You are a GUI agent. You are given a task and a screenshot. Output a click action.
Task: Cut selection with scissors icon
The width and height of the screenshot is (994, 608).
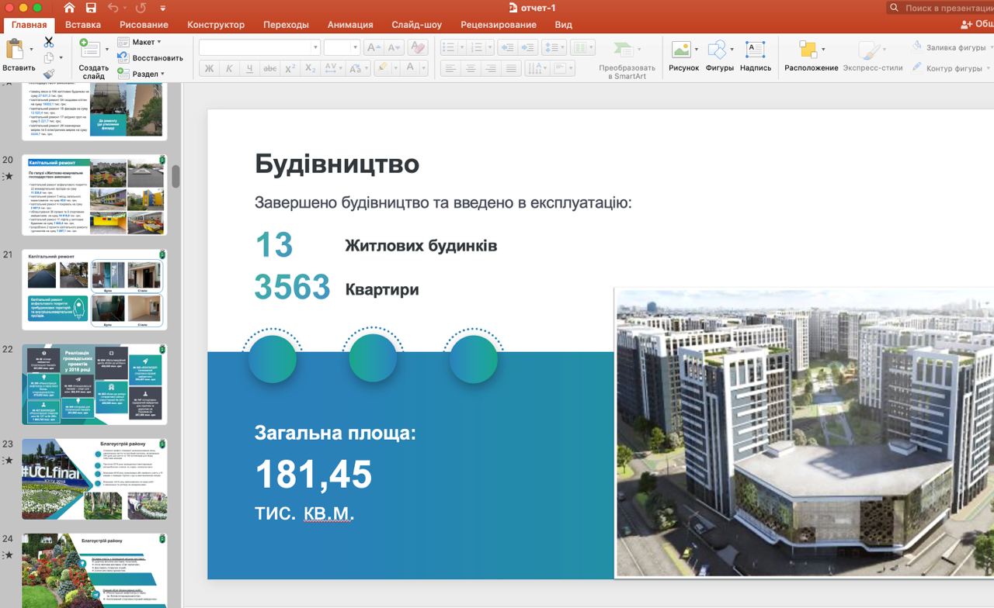click(49, 42)
